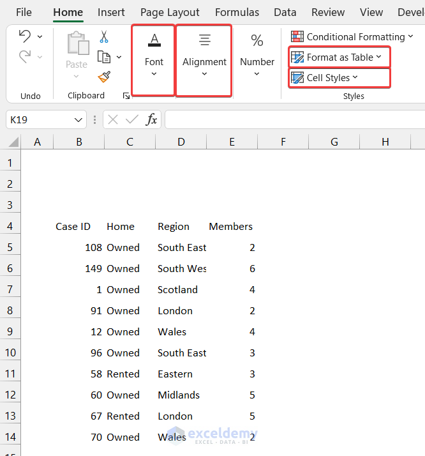The width and height of the screenshot is (425, 456).
Task: Click the Conditional Formatting icon
Action: pyautogui.click(x=297, y=36)
